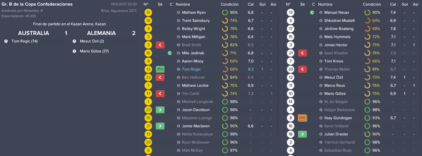This screenshot has height=156, width=422.
Task: Click the JPar badge next to Tom Rogic
Action: coord(160,69)
